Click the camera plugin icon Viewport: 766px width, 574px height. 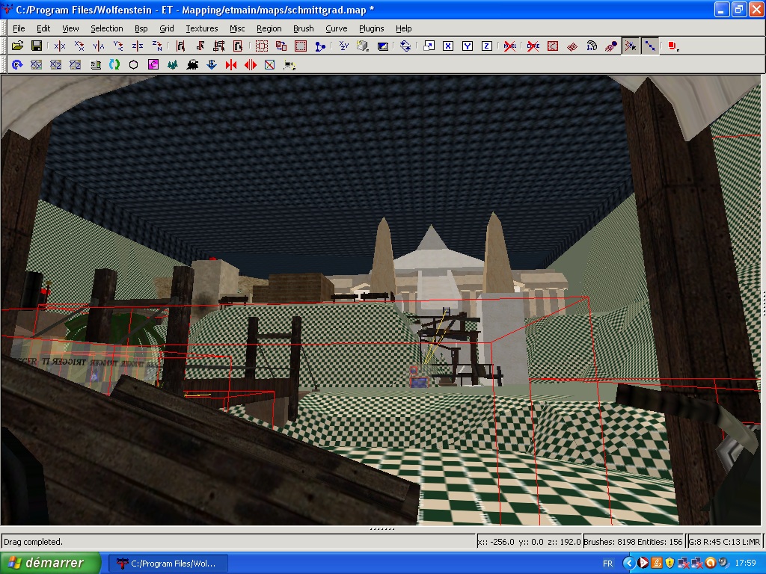click(289, 64)
